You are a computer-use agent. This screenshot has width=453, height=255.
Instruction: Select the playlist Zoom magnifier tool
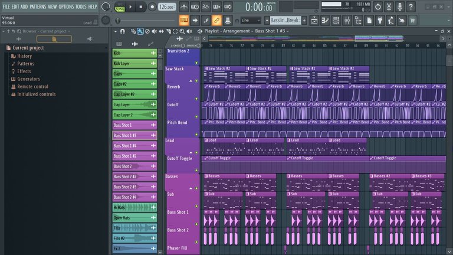tap(182, 31)
